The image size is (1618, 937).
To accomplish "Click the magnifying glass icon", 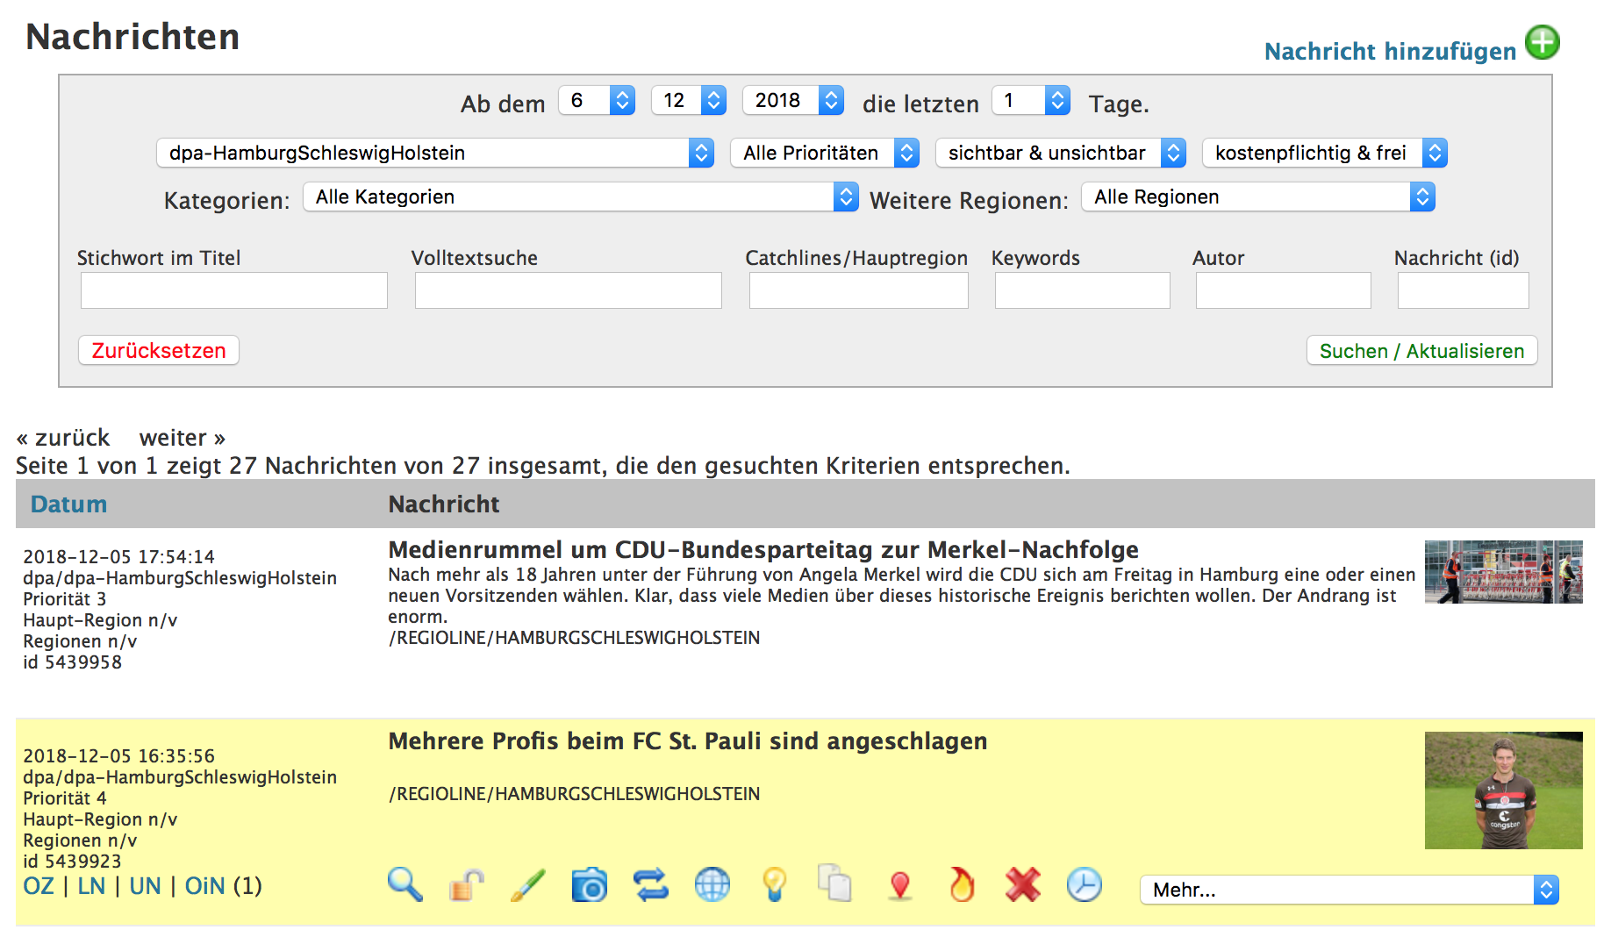I will tap(404, 884).
